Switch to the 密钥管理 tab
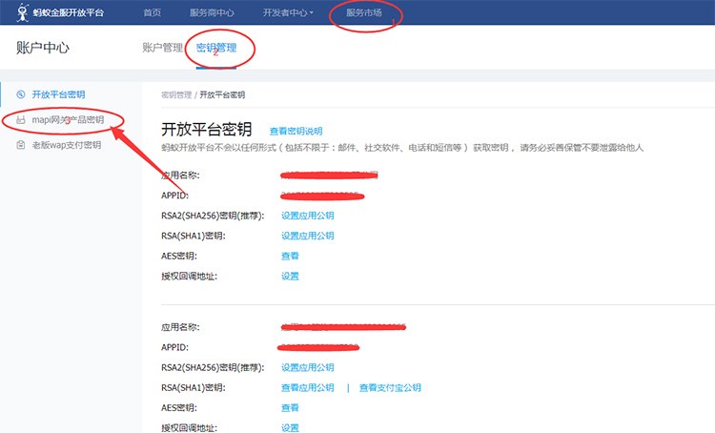The image size is (715, 433). click(x=216, y=48)
